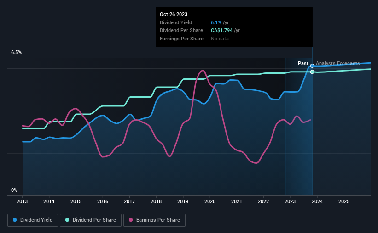Click the CA$1.794 dividend per share value

[x=222, y=31]
